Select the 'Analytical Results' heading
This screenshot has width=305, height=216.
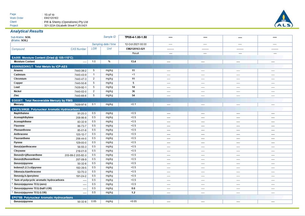click(27, 31)
